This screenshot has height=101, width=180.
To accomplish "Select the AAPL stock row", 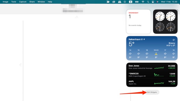I will pyautogui.click(x=152, y=83).
